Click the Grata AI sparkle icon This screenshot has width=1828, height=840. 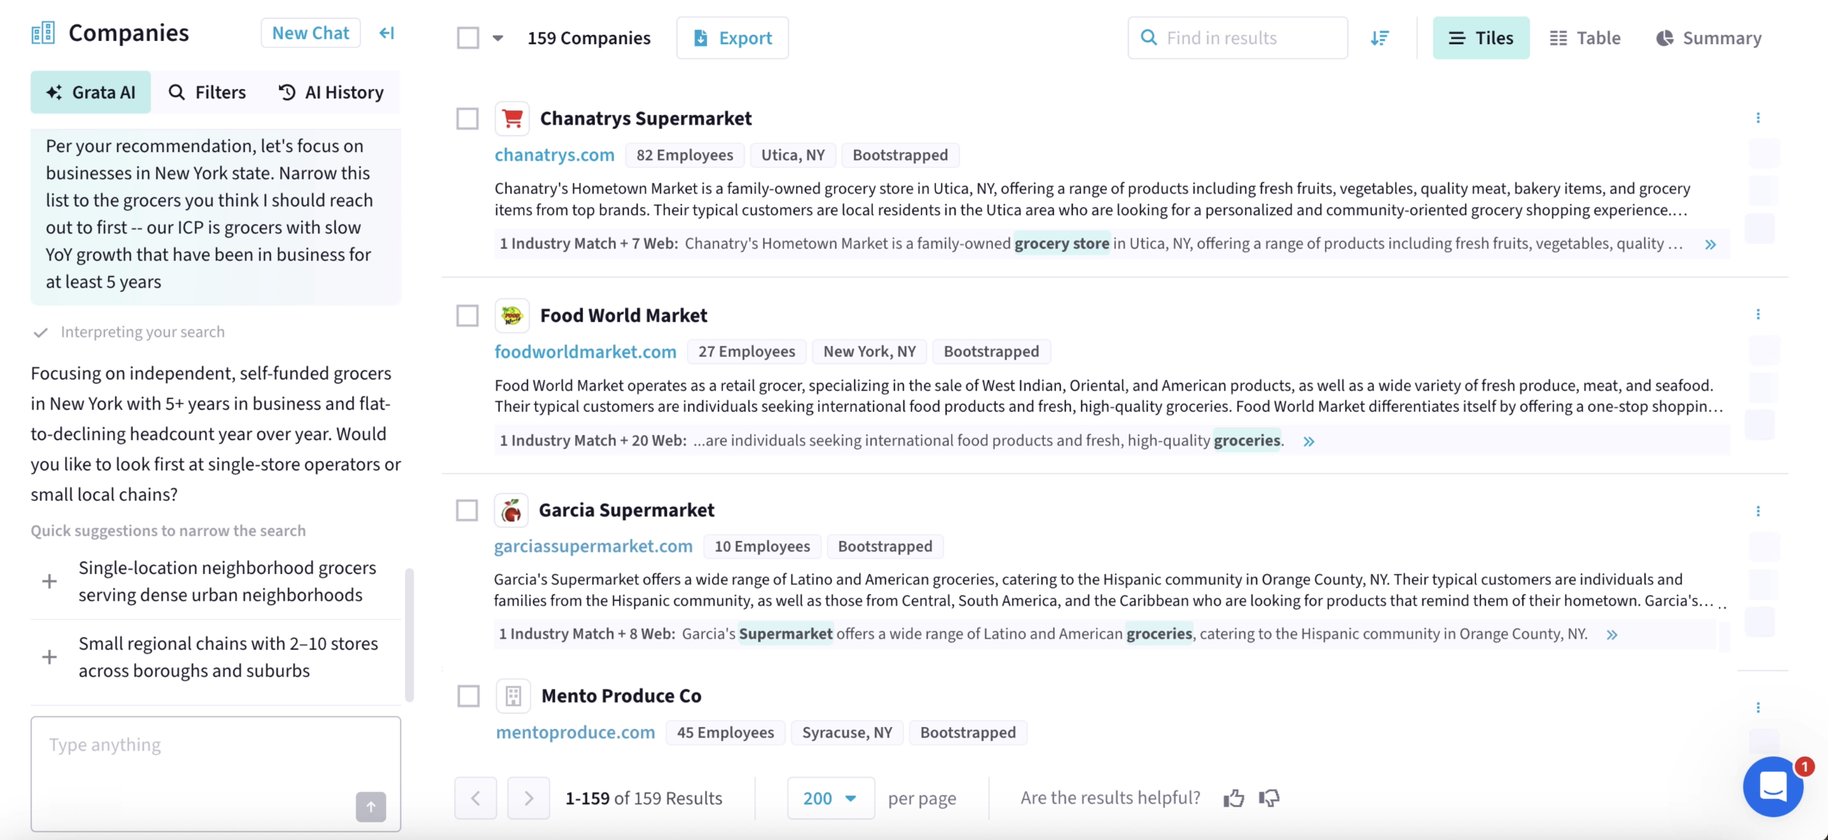(55, 91)
